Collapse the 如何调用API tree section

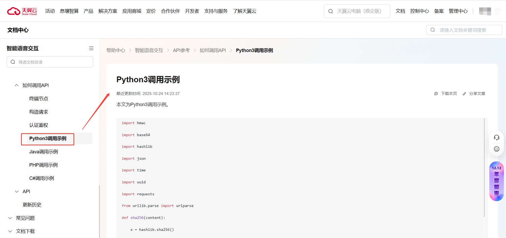click(17, 85)
